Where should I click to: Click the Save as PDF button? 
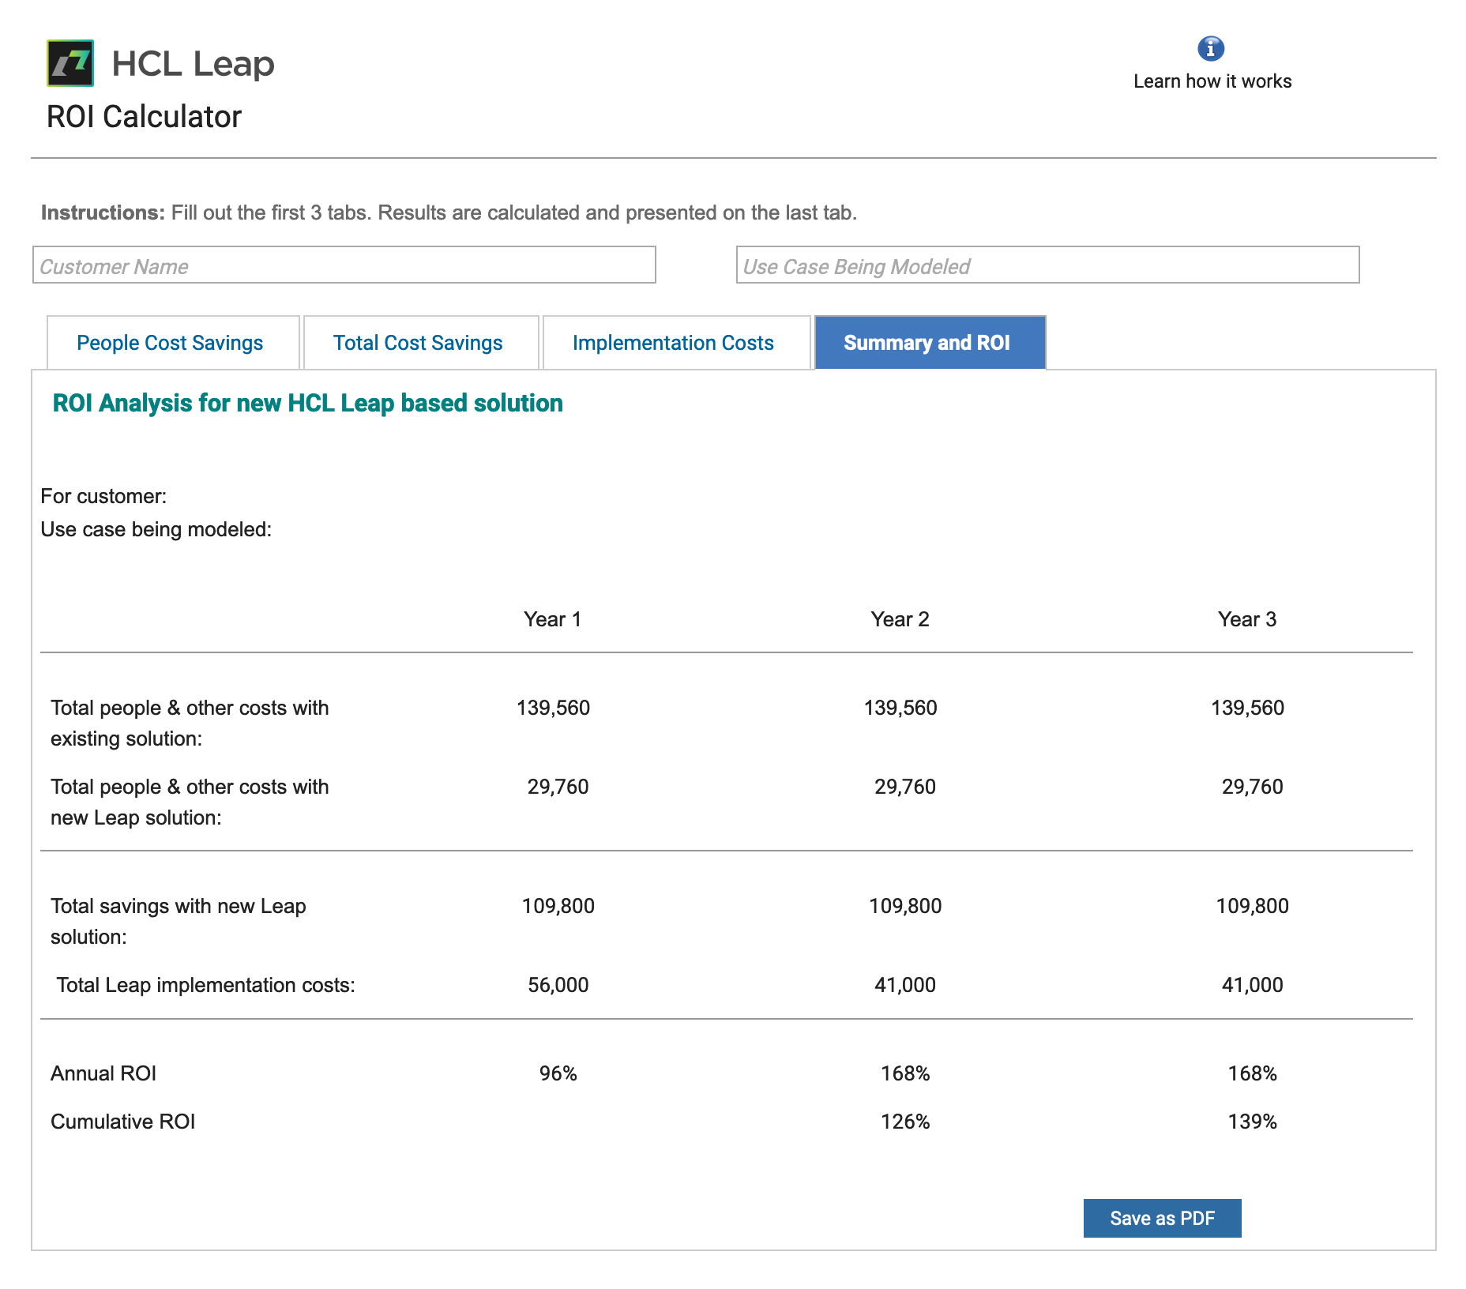1162,1218
